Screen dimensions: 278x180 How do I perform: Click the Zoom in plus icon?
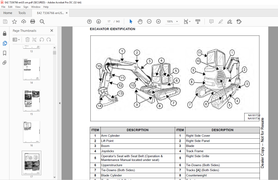(159, 22)
